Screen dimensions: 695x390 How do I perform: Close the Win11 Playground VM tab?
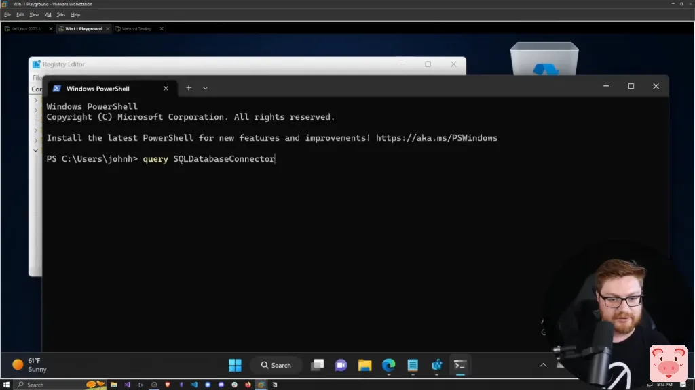tap(107, 28)
